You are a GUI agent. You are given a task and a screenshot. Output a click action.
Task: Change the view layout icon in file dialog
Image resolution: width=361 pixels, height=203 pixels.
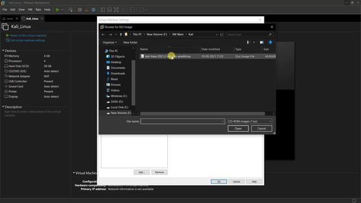(248, 42)
